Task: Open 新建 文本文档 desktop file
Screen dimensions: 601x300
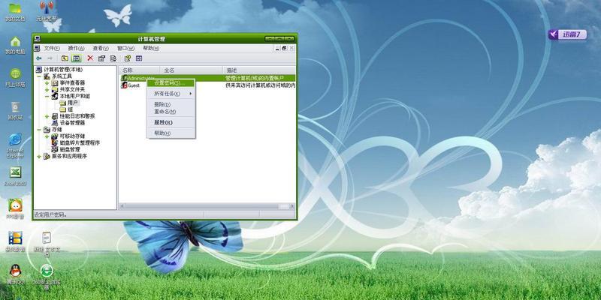Action: (47, 244)
